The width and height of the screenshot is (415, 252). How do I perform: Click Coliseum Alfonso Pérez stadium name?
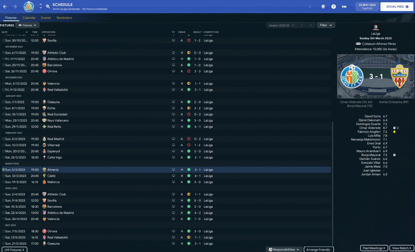click(x=378, y=44)
